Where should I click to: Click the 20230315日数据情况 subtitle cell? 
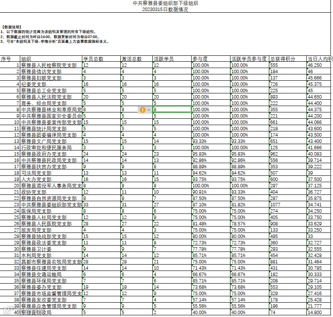click(x=165, y=9)
